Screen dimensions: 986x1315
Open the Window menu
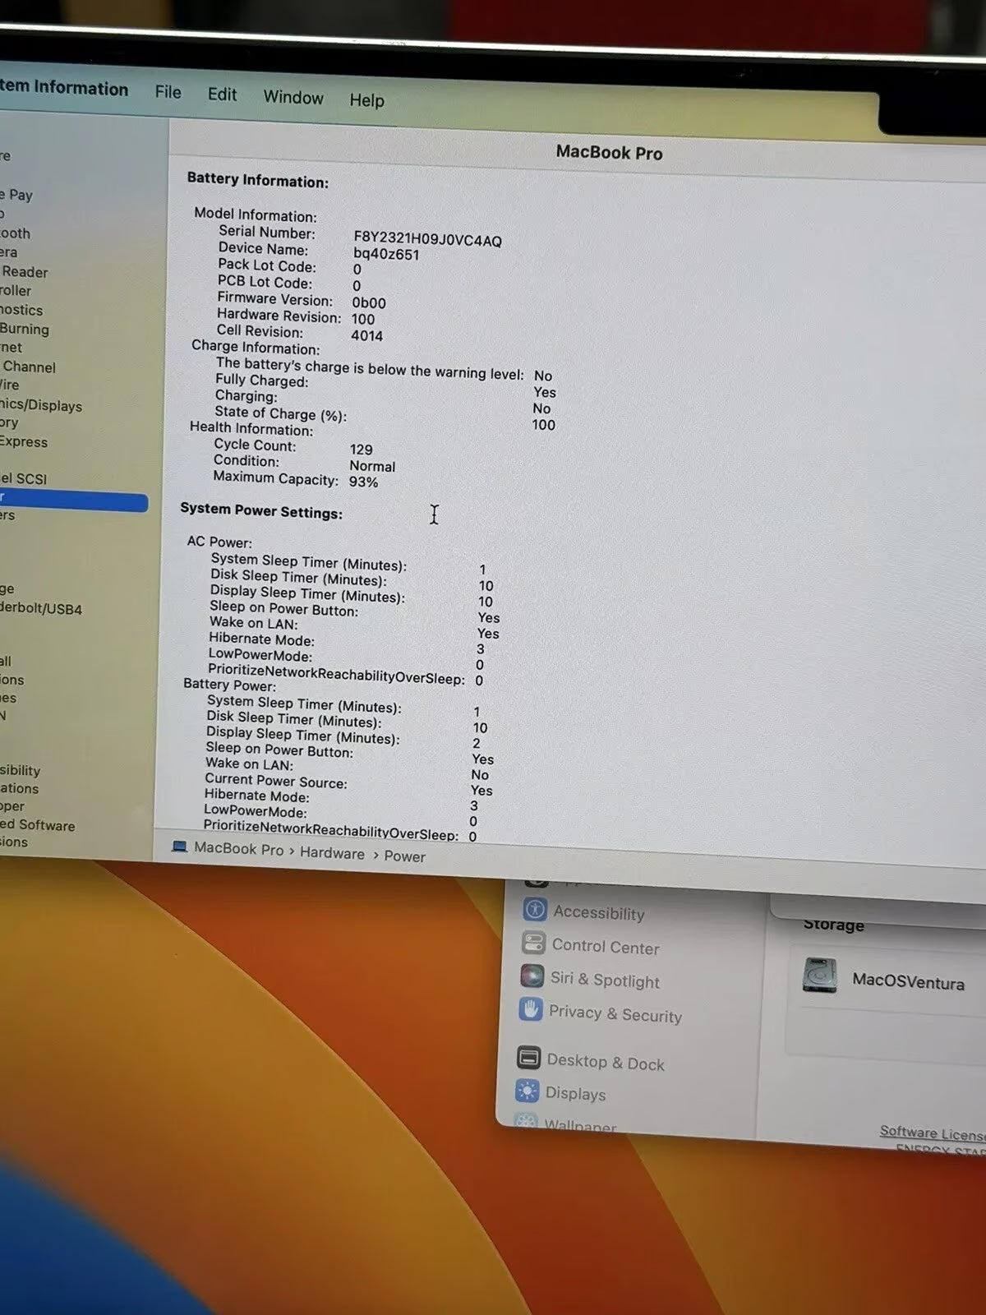293,97
